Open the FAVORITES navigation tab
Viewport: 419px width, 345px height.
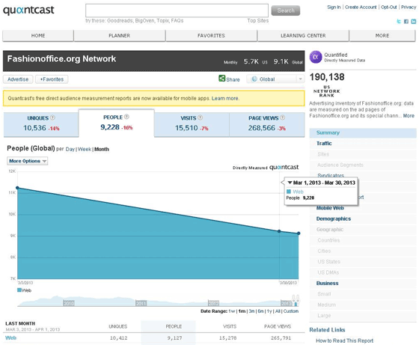pos(211,35)
